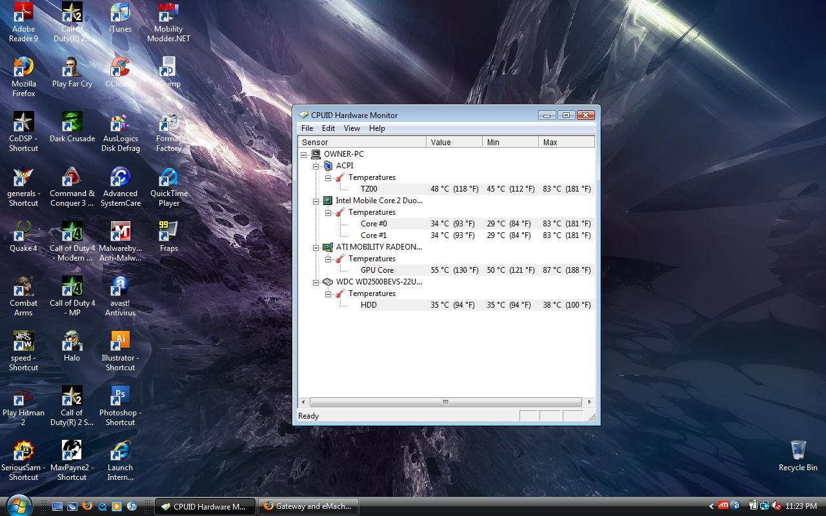
Task: Show hidden system tray icons
Action: (711, 506)
